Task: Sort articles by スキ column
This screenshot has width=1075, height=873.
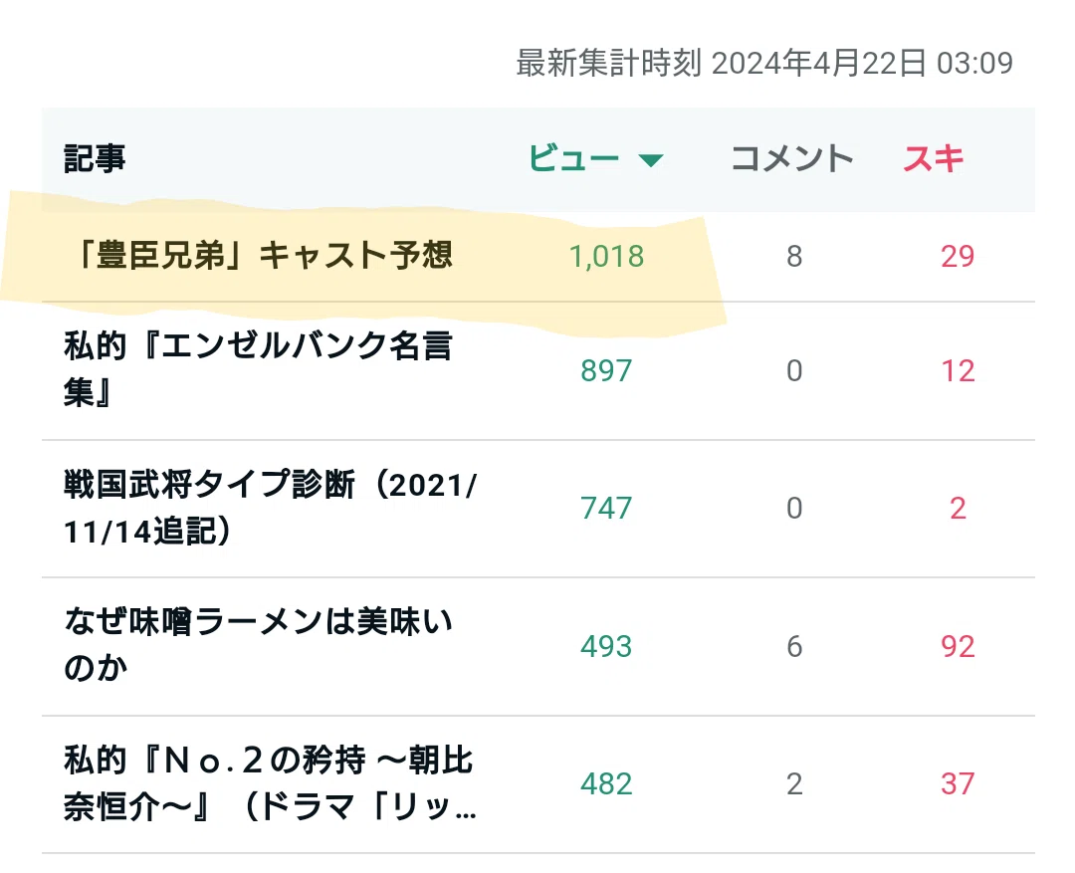Action: pos(934,158)
